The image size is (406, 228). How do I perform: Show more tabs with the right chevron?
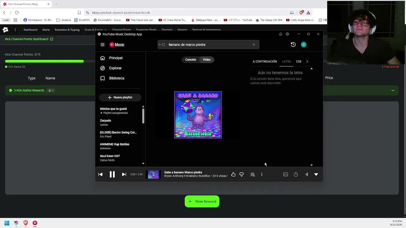[x=307, y=61]
